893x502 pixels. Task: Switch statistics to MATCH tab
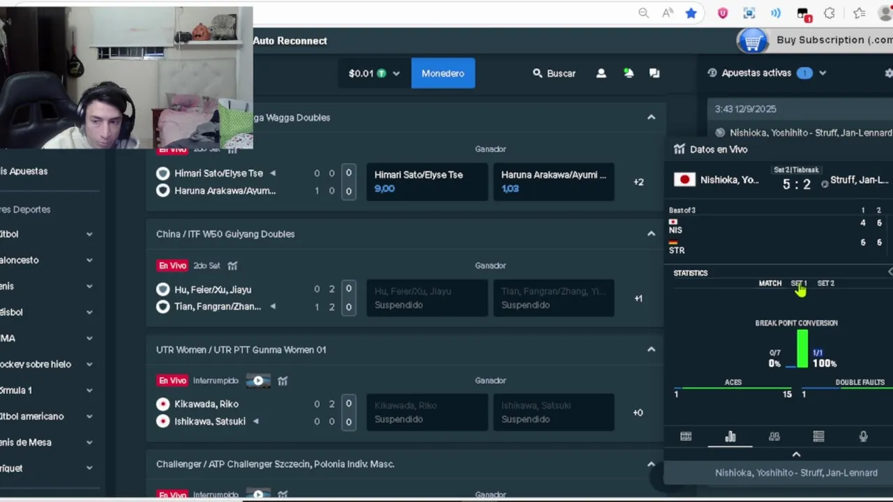tap(770, 284)
